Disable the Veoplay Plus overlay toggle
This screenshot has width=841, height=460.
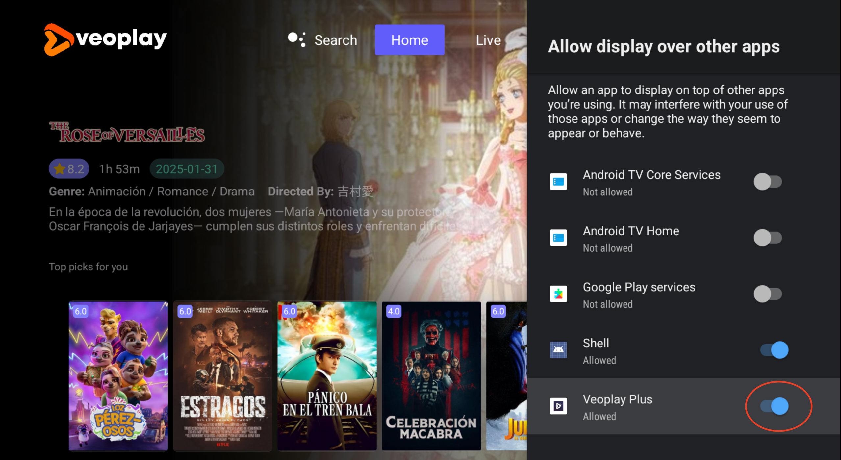[x=775, y=406]
